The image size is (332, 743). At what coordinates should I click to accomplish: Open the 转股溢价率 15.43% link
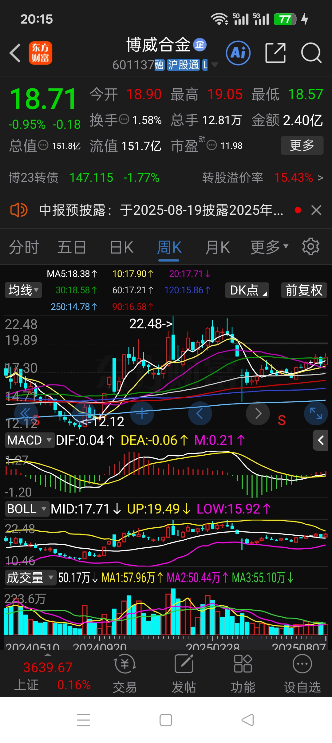coord(263,177)
